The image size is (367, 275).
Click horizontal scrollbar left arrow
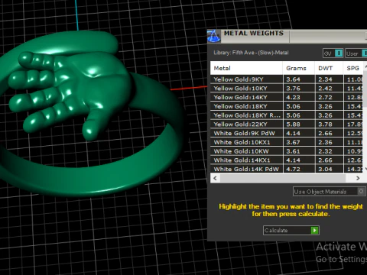click(215, 178)
